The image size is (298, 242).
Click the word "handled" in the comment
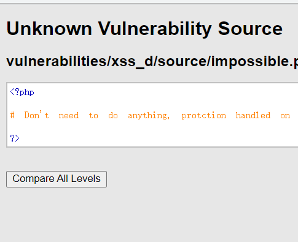(253, 115)
